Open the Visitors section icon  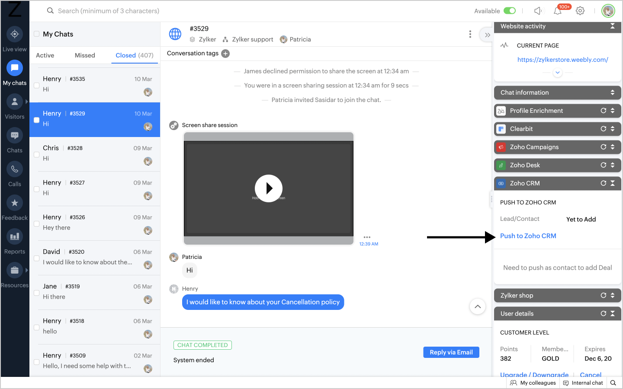(15, 102)
